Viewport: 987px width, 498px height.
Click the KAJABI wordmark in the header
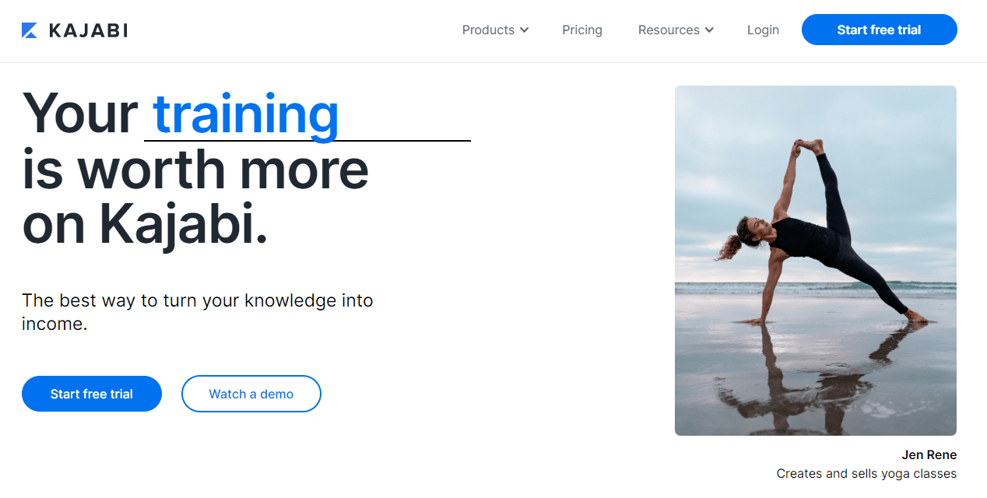pos(88,30)
